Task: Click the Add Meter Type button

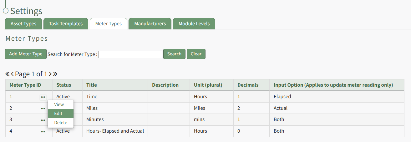Action: pyautogui.click(x=26, y=54)
